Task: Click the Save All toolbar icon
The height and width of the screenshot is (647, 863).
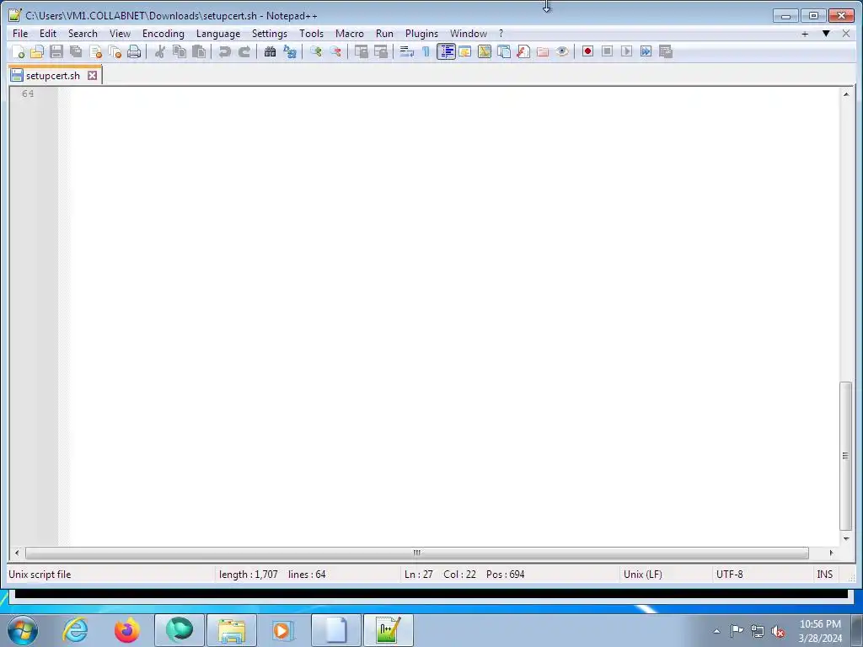Action: pyautogui.click(x=76, y=51)
